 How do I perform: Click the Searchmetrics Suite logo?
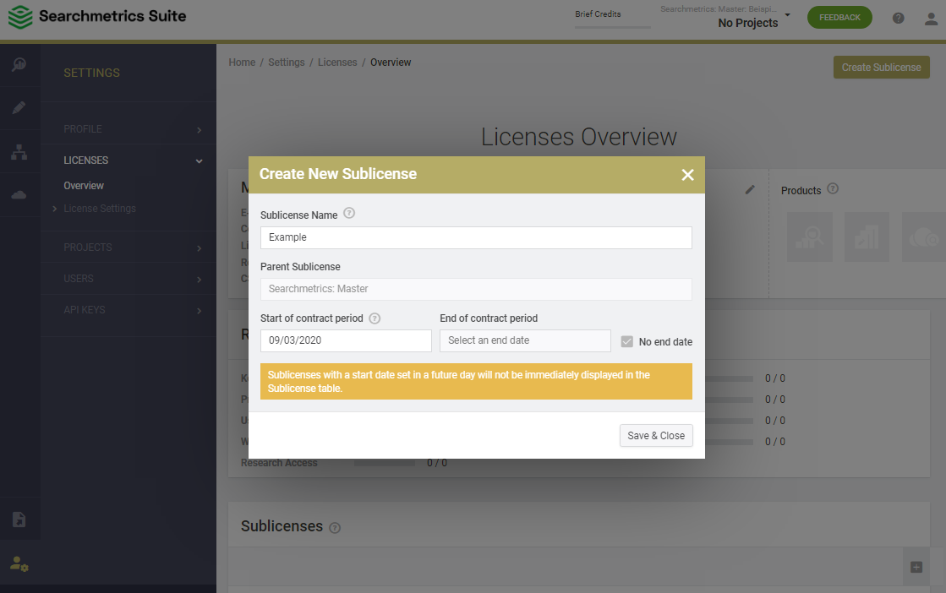coord(96,16)
